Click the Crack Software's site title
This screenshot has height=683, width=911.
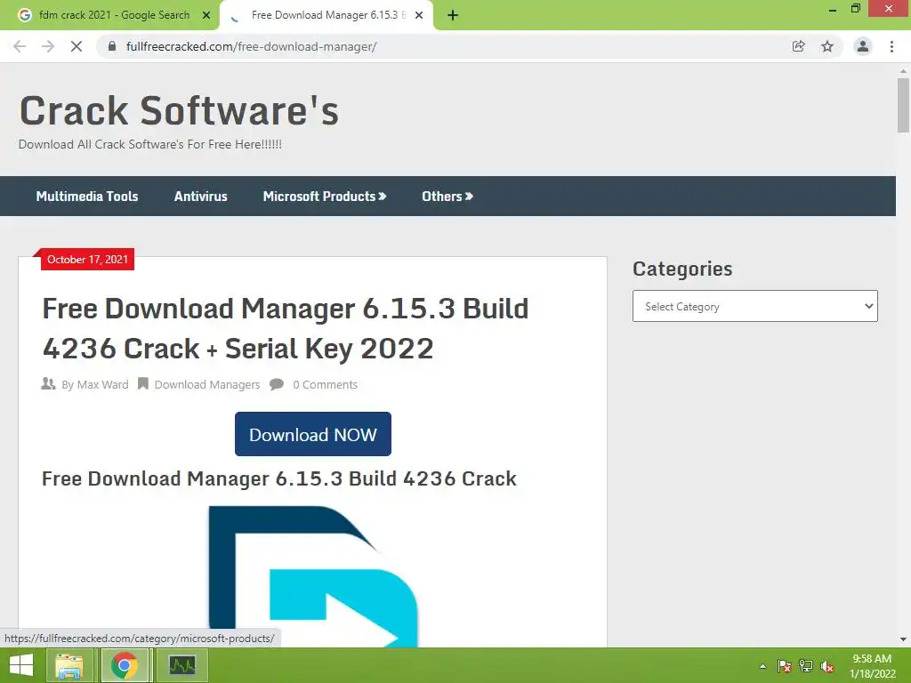[179, 110]
